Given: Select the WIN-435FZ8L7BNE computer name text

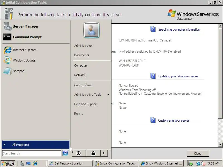Looking at the screenshot, I should pos(132,61).
